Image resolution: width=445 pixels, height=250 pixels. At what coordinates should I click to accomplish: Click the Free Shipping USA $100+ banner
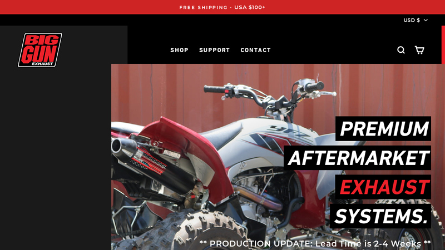coord(222,7)
